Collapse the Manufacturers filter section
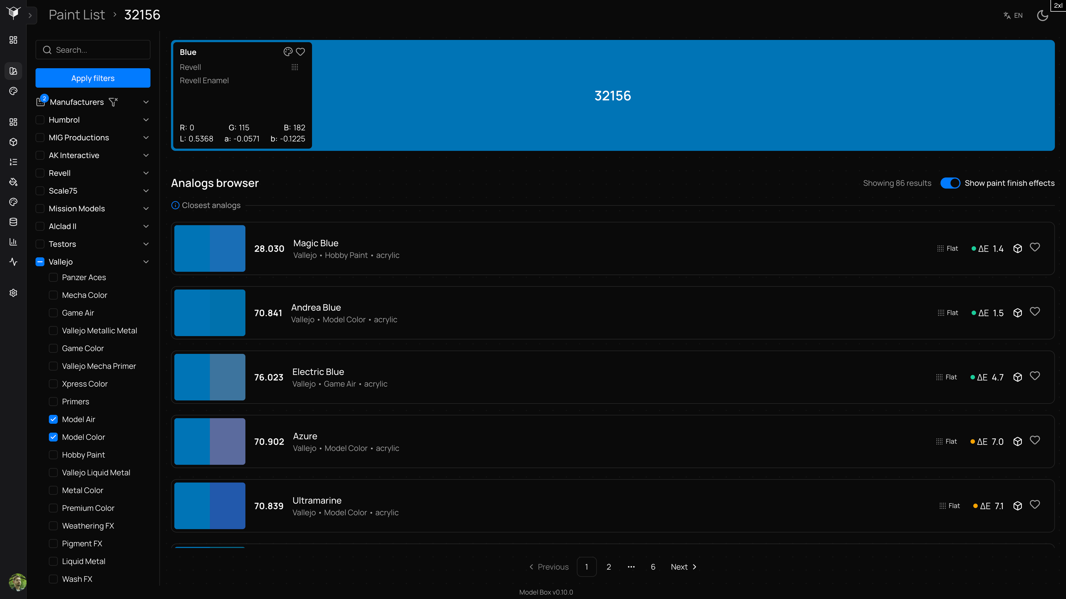 tap(146, 102)
